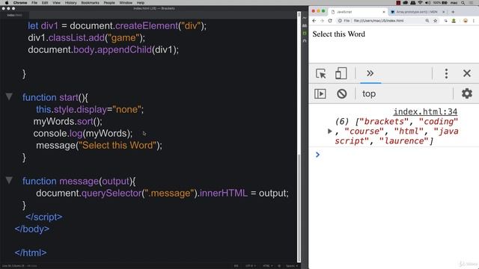Click the Brackets editor vertical scrollbar thumb
The height and width of the screenshot is (269, 479).
(299, 208)
